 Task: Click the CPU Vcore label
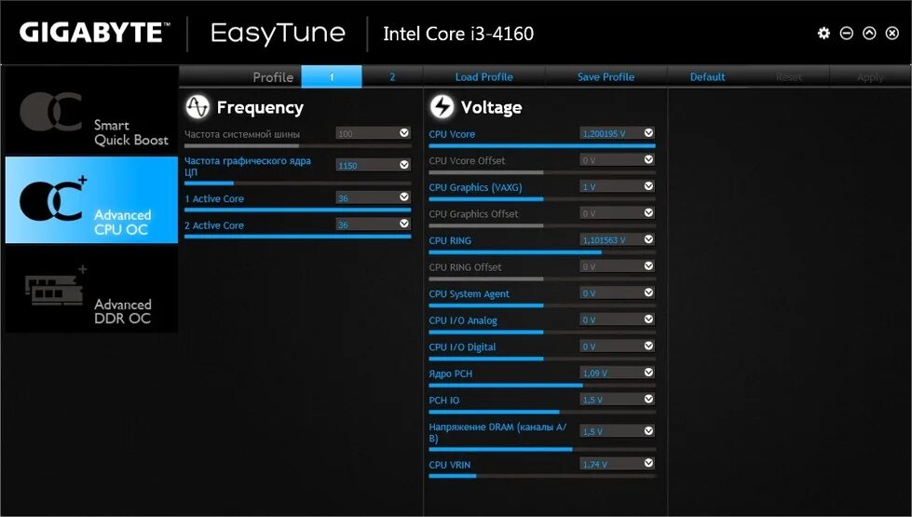[452, 134]
